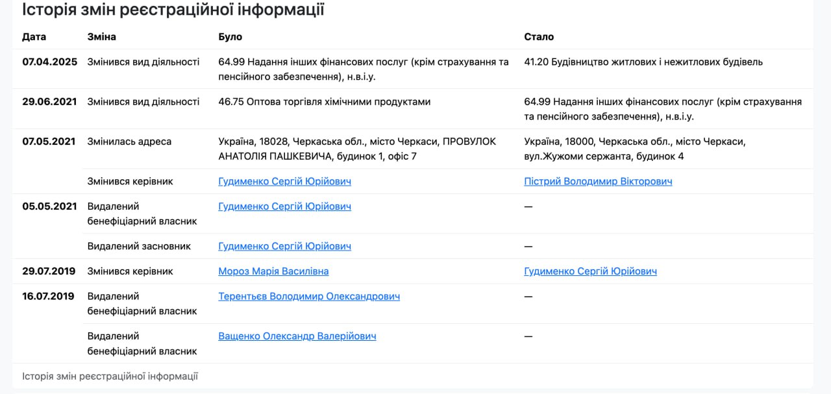Viewport: 831px width, 394px height.
Task: Click old address with ПРОВУЛОК АНАТОЛІЯ ПАШКЕВИЧА
Action: coord(357,149)
